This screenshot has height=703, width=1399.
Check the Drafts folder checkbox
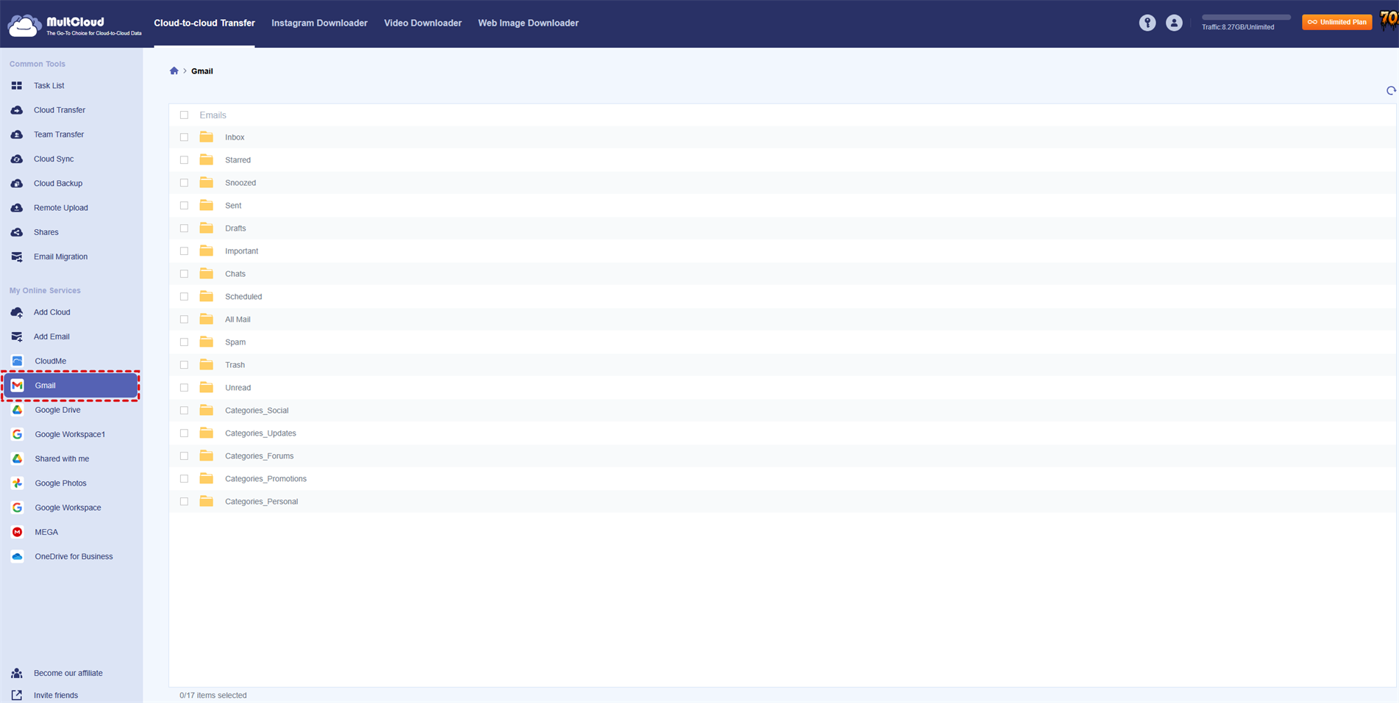[184, 228]
